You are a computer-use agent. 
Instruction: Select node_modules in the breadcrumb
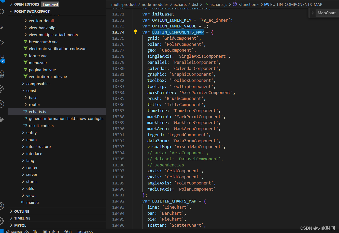click(155, 4)
